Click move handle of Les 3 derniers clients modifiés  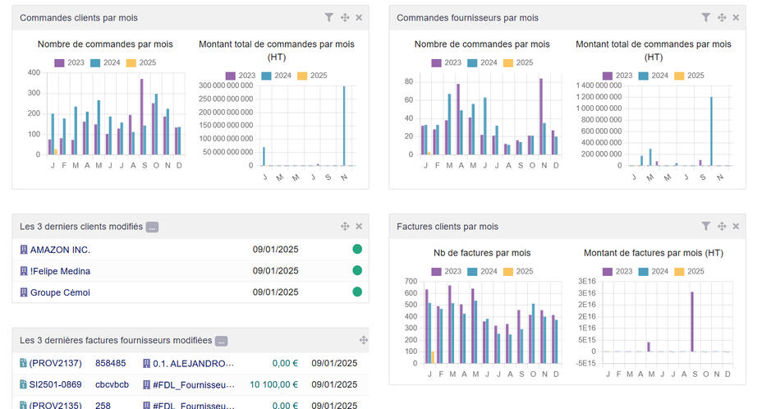click(x=345, y=226)
